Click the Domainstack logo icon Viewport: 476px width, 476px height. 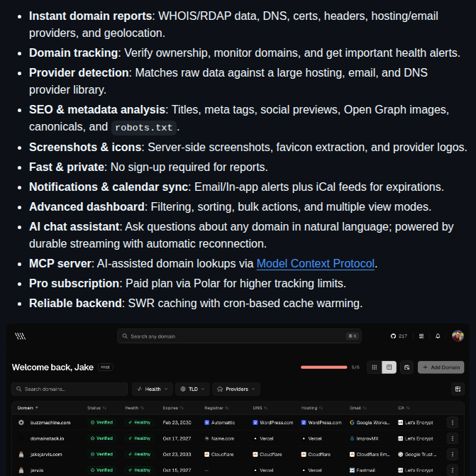point(21,336)
